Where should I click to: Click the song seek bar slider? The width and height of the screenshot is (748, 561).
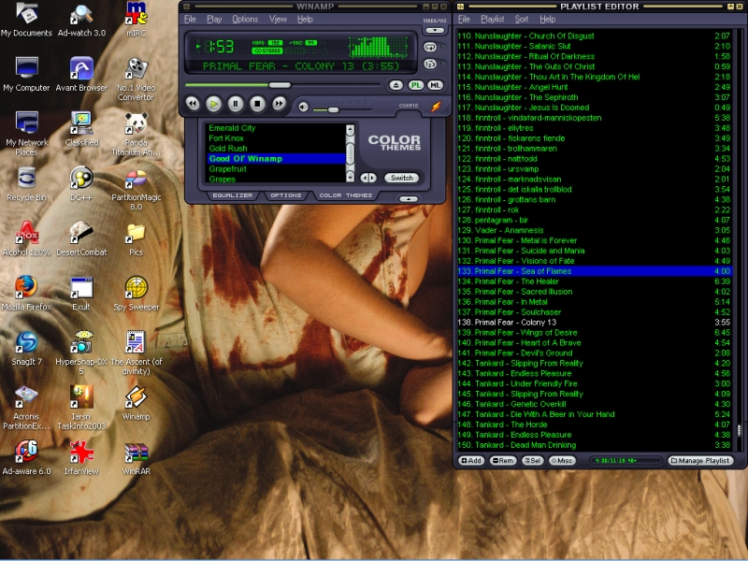pyautogui.click(x=279, y=85)
